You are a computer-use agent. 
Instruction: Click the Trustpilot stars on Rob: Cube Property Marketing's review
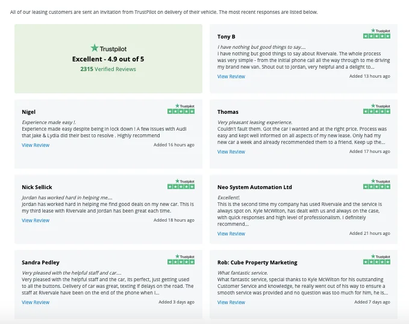coord(376,260)
